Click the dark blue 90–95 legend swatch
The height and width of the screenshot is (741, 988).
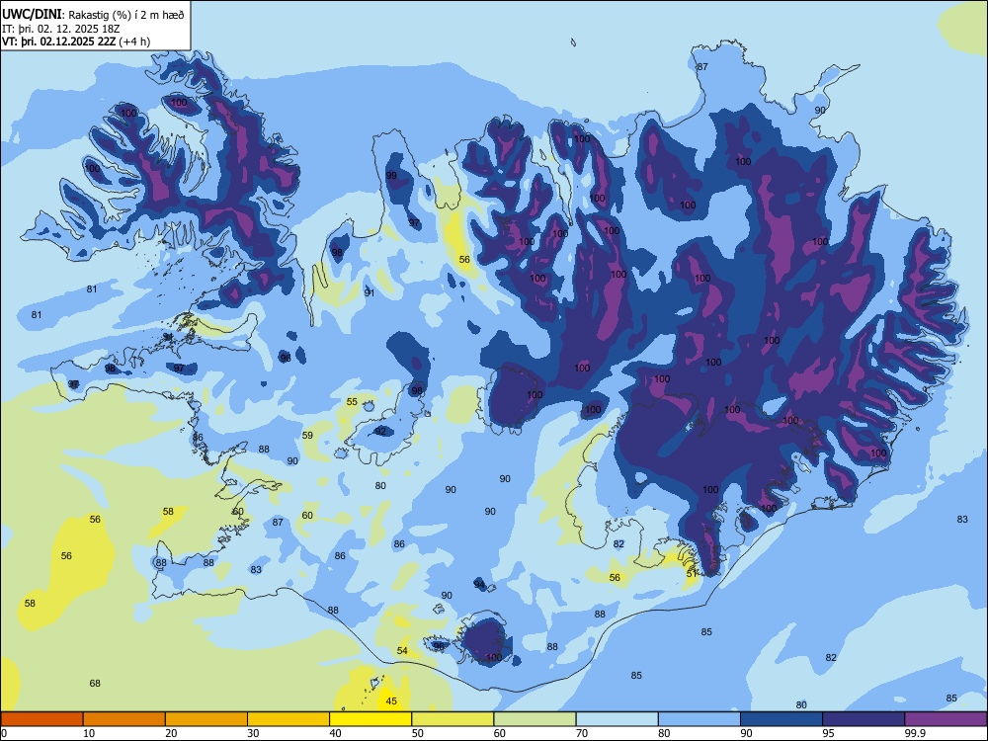click(x=782, y=719)
